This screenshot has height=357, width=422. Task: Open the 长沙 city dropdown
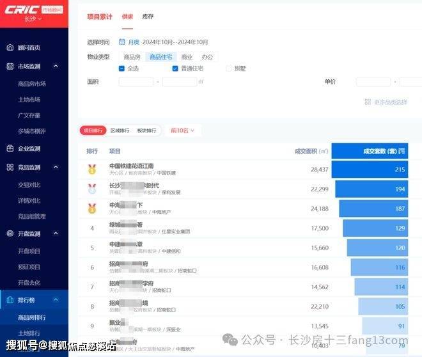pyautogui.click(x=33, y=19)
